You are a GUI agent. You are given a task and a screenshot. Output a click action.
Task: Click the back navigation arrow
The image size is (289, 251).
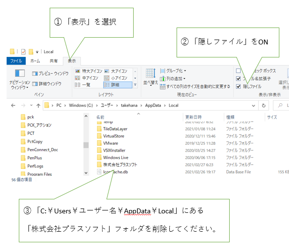(13, 106)
